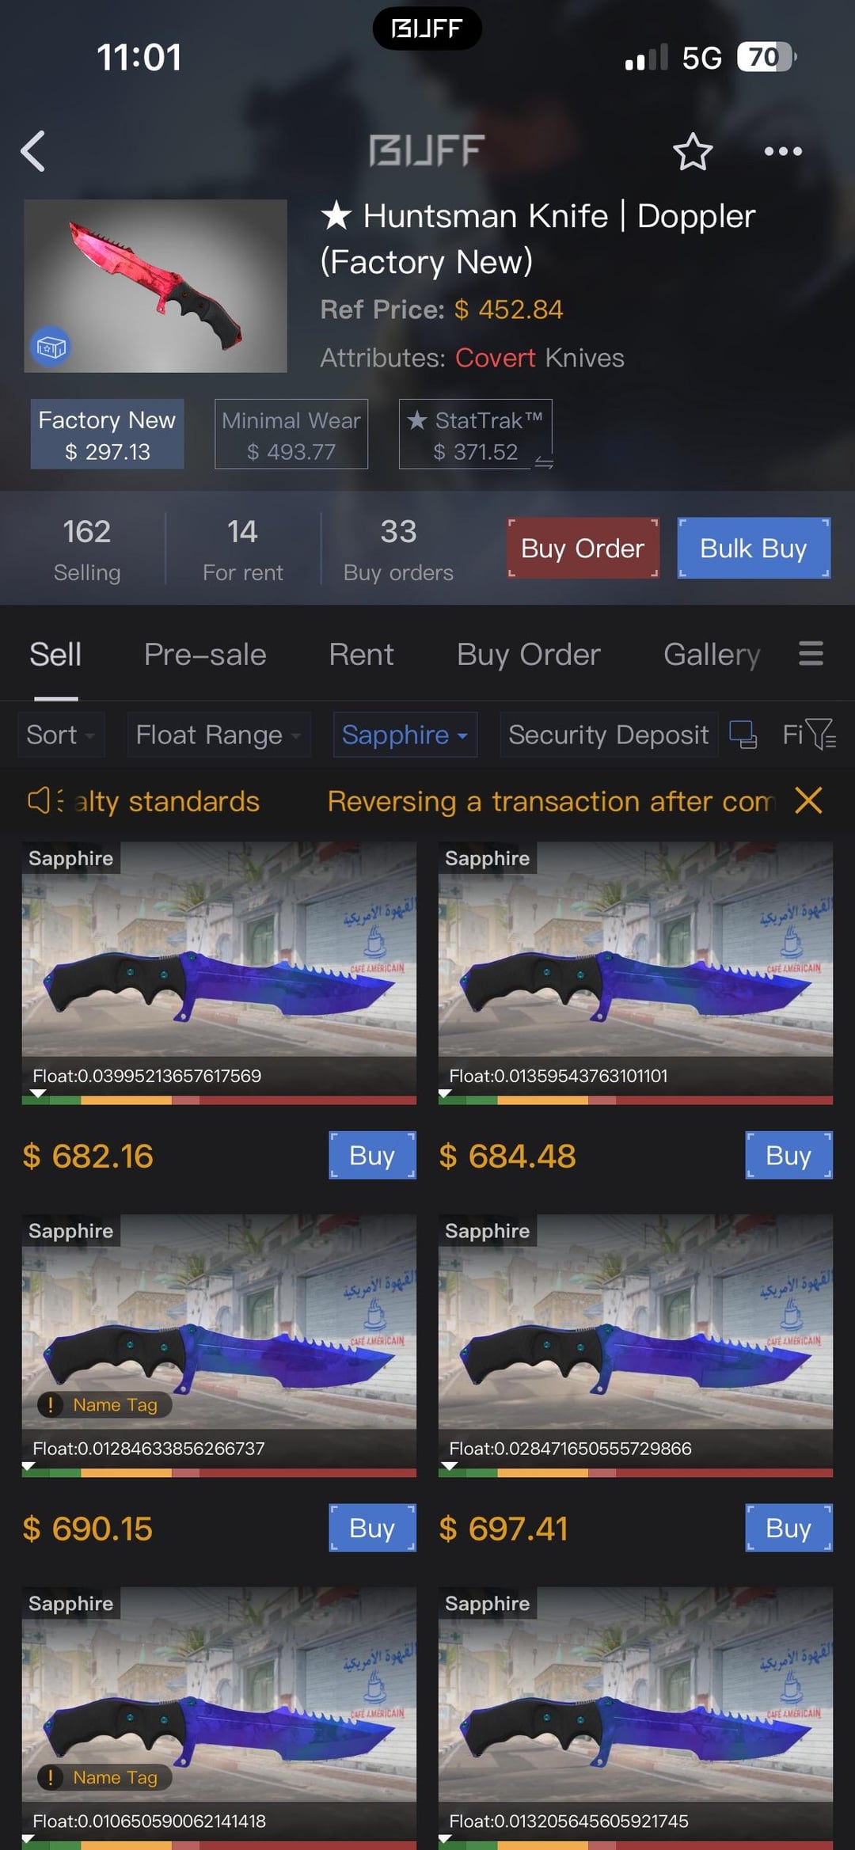
Task: Open the Sort dropdown
Action: point(60,735)
